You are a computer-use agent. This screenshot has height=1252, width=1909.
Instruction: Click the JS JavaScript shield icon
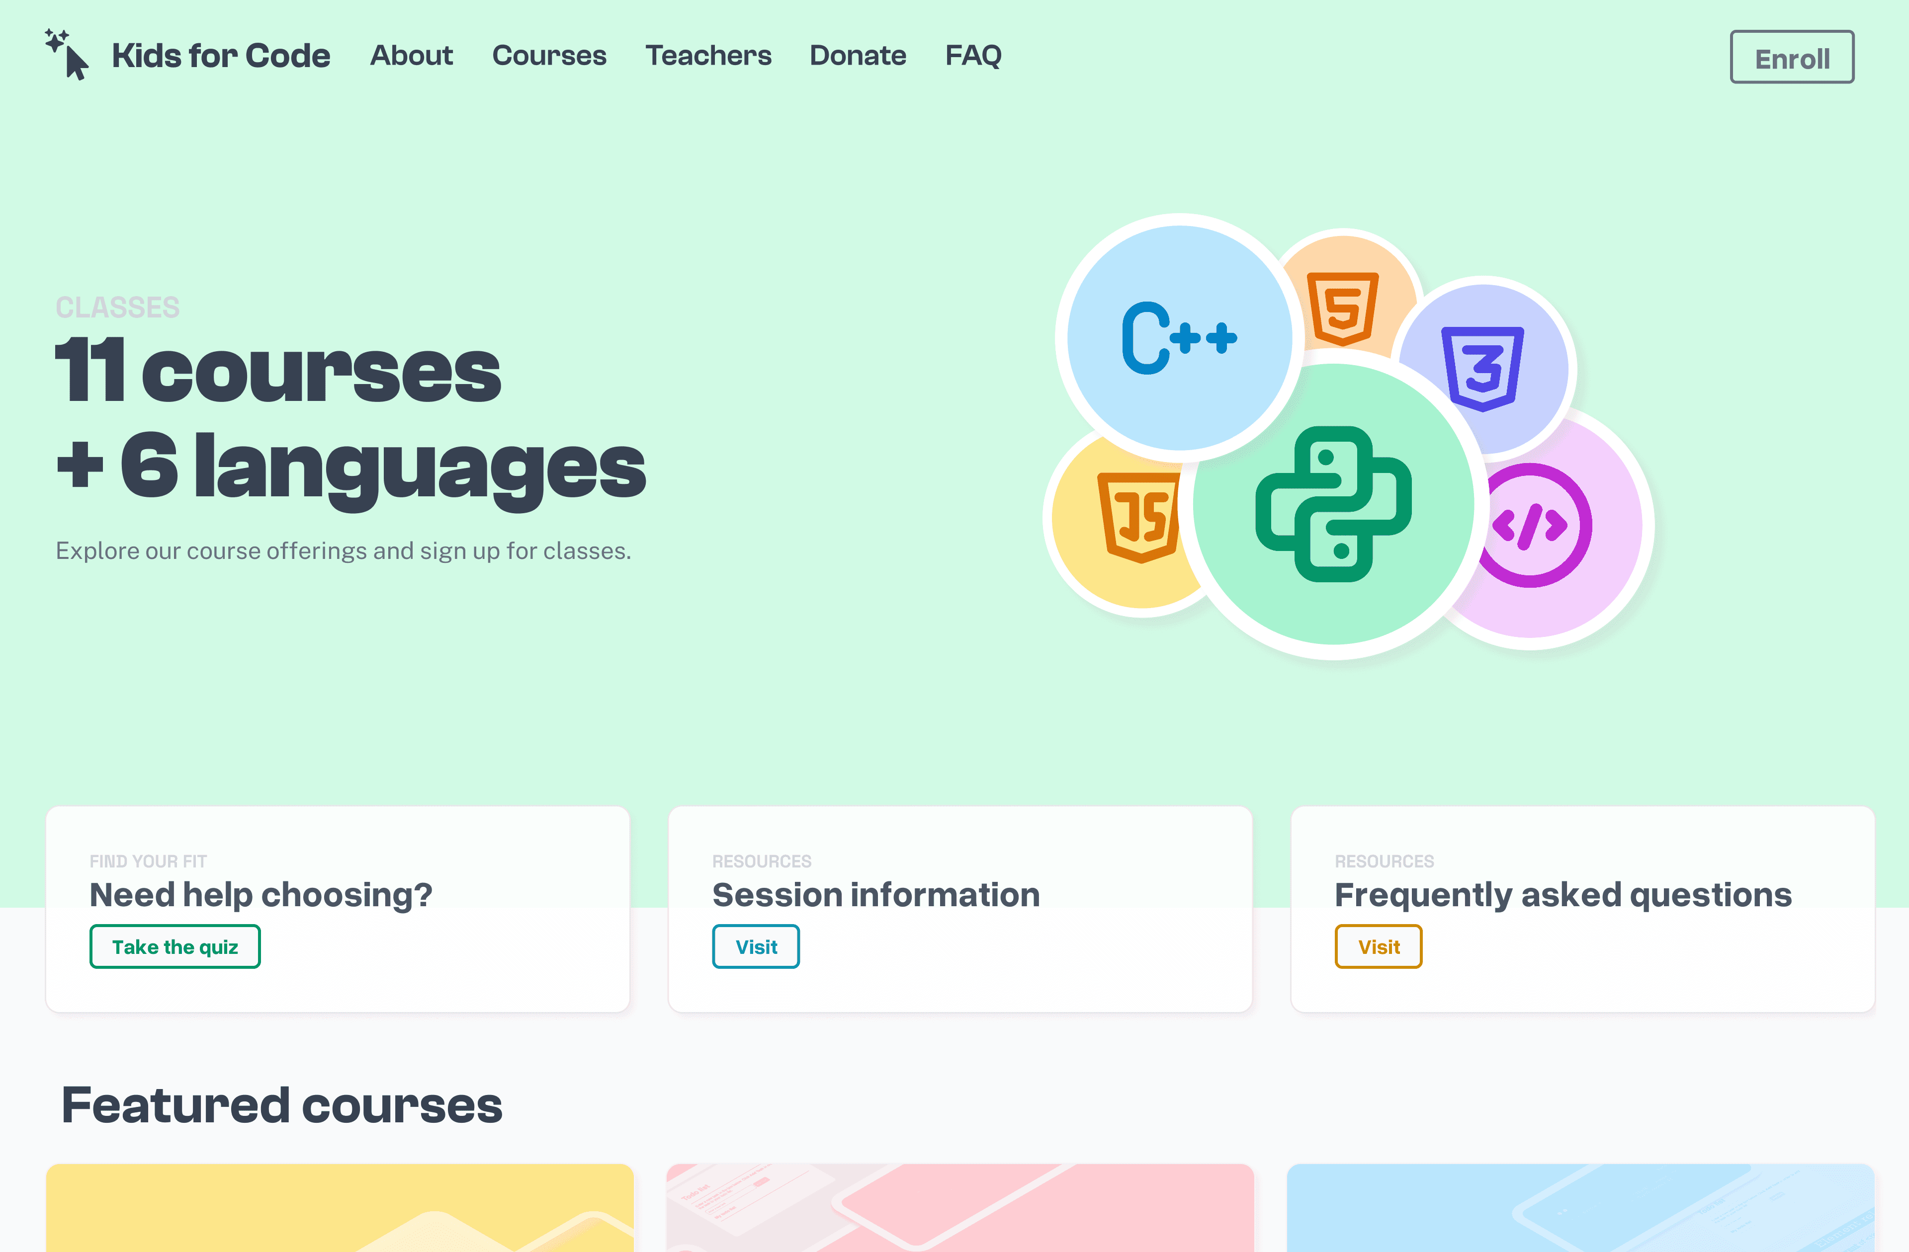point(1138,517)
